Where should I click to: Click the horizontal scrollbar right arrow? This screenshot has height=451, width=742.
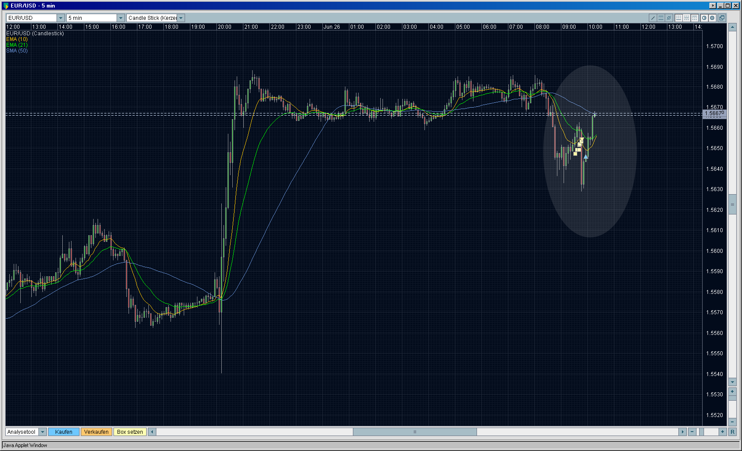pos(682,432)
